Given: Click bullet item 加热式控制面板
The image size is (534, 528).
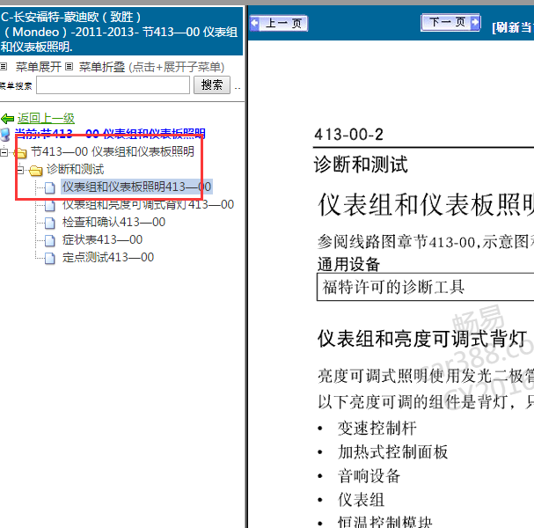Looking at the screenshot, I should [x=392, y=452].
